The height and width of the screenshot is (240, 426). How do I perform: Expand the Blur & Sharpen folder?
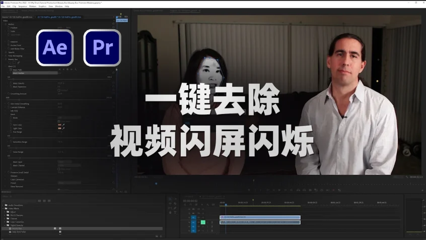5,215
